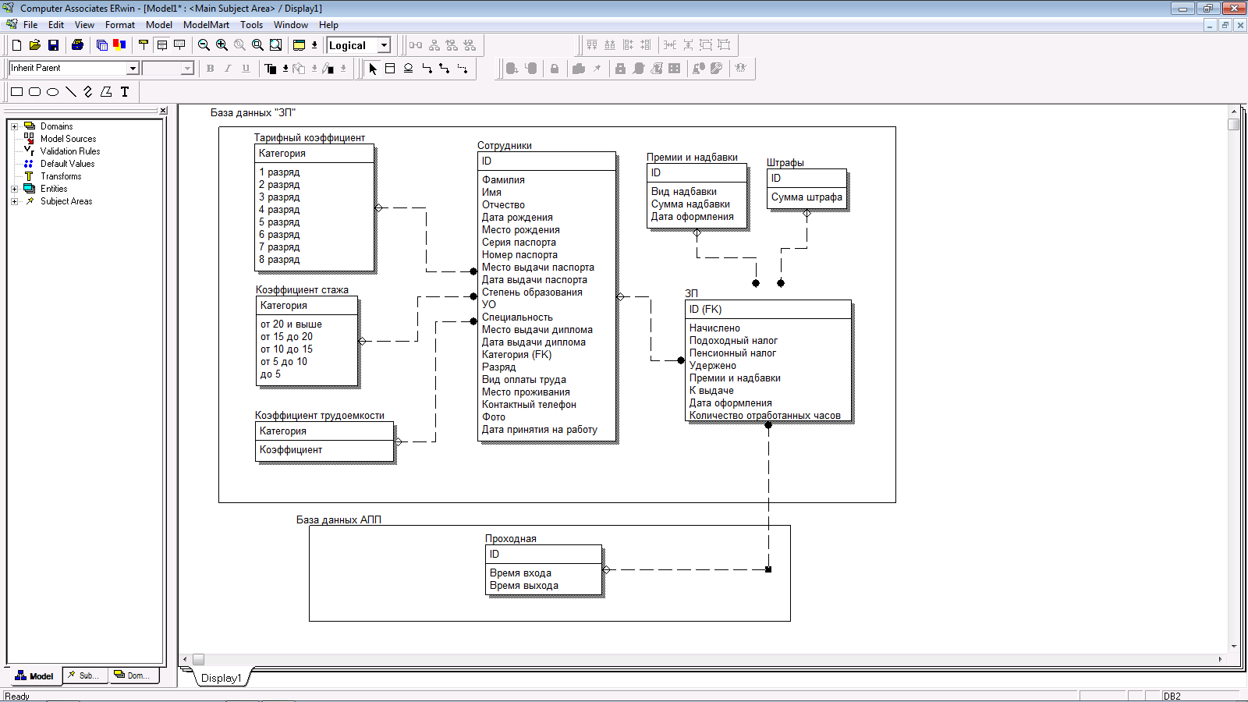This screenshot has width=1248, height=702.
Task: Select the Премии и надбавки entity title
Action: coord(692,157)
